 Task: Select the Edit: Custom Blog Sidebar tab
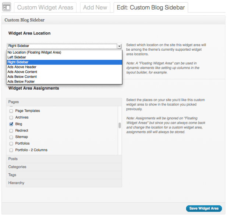click(151, 7)
